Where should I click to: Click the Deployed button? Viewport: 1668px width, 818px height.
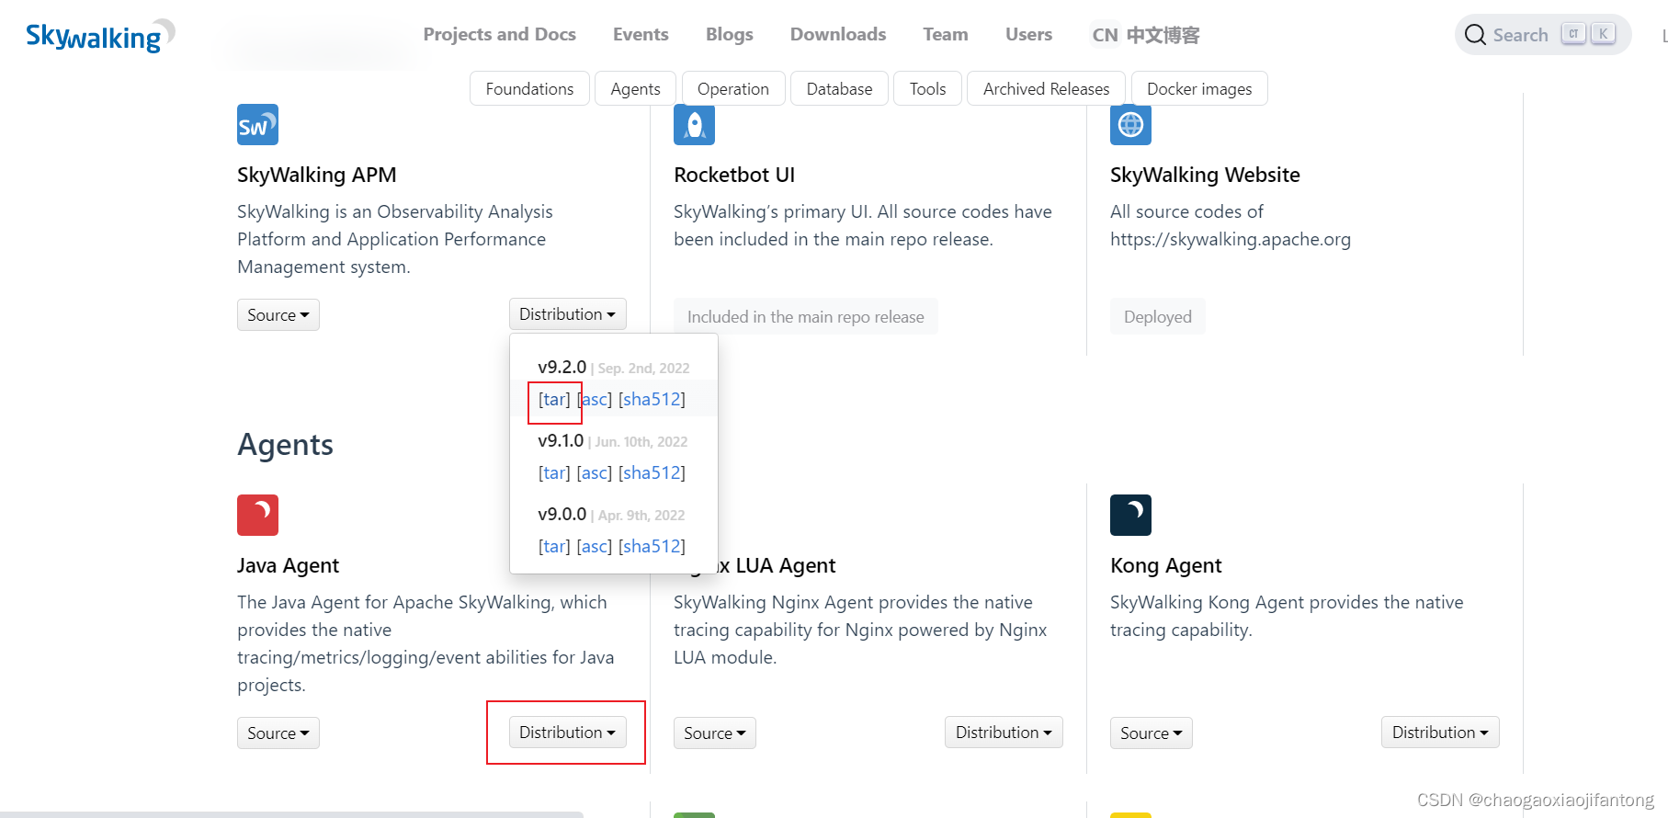tap(1158, 316)
